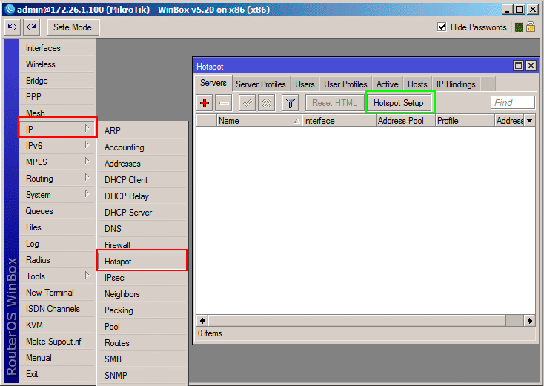Toggle the Hide Passwords checkbox
Image resolution: width=544 pixels, height=386 pixels.
(442, 27)
